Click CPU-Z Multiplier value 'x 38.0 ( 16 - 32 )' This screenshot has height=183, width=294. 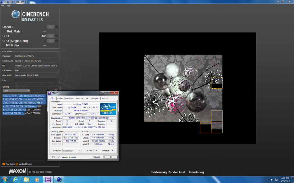point(71,138)
